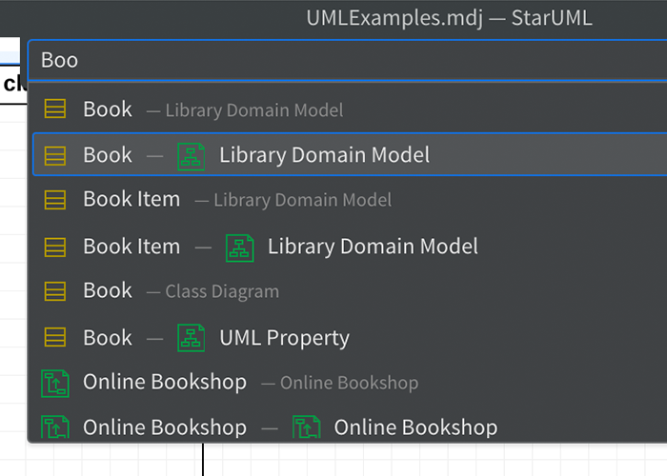Click class icon of topmost Book result
The height and width of the screenshot is (476, 667).
pyautogui.click(x=55, y=109)
